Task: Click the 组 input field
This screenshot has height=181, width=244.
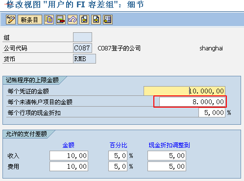Action: point(82,37)
